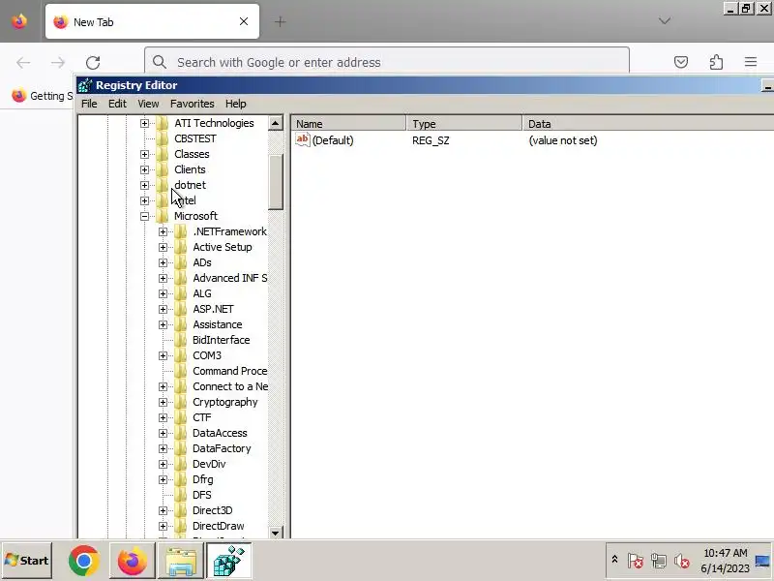Open the Help menu in Registry Editor

(235, 104)
